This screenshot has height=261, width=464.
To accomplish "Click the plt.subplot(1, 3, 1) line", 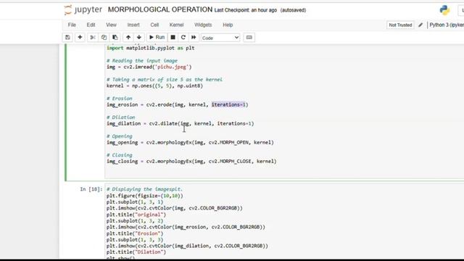I will coord(135,202).
